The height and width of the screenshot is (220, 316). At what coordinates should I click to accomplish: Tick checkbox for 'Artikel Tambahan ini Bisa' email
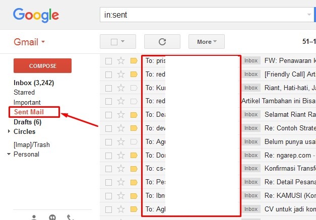109,102
